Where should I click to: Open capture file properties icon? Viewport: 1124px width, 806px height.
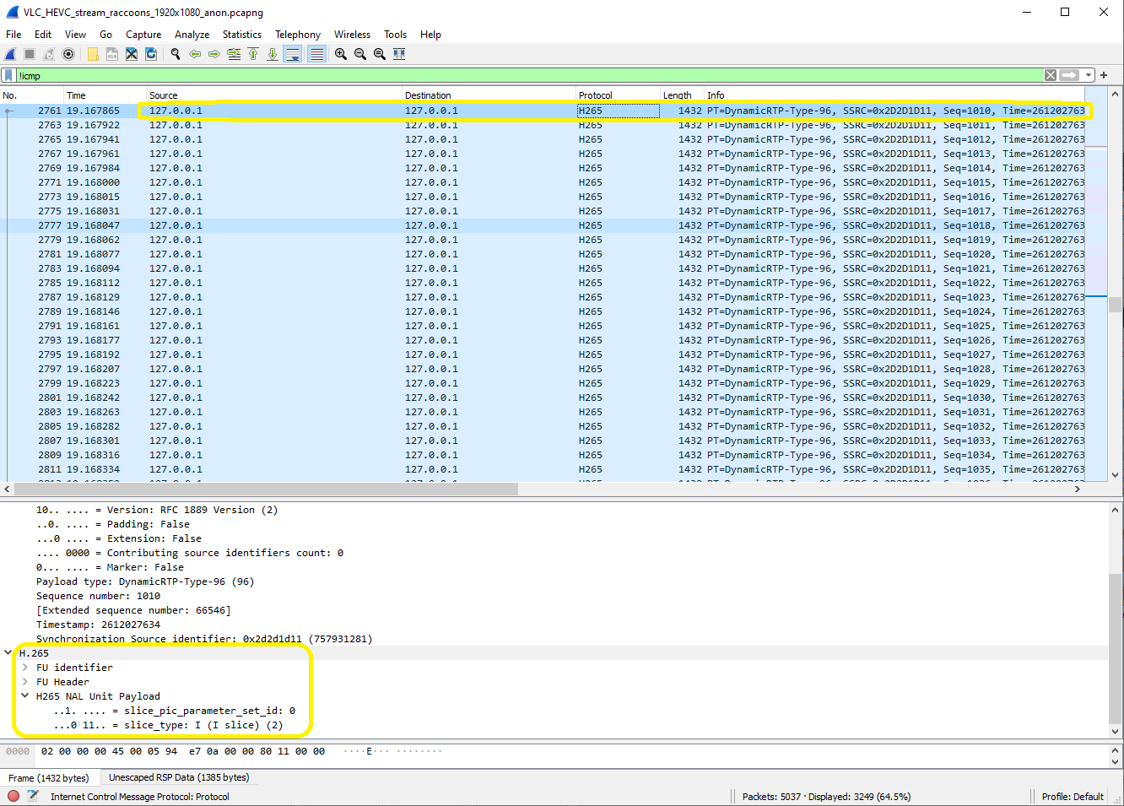click(x=33, y=796)
